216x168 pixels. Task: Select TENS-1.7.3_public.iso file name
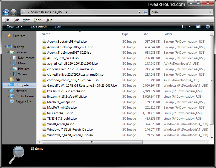(62, 119)
